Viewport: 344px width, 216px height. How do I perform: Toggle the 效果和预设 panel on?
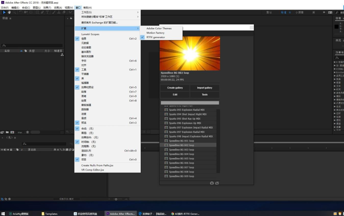point(88,87)
